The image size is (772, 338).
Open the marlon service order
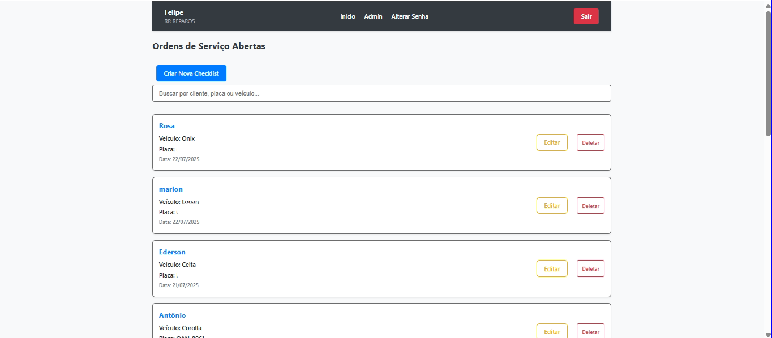click(171, 189)
